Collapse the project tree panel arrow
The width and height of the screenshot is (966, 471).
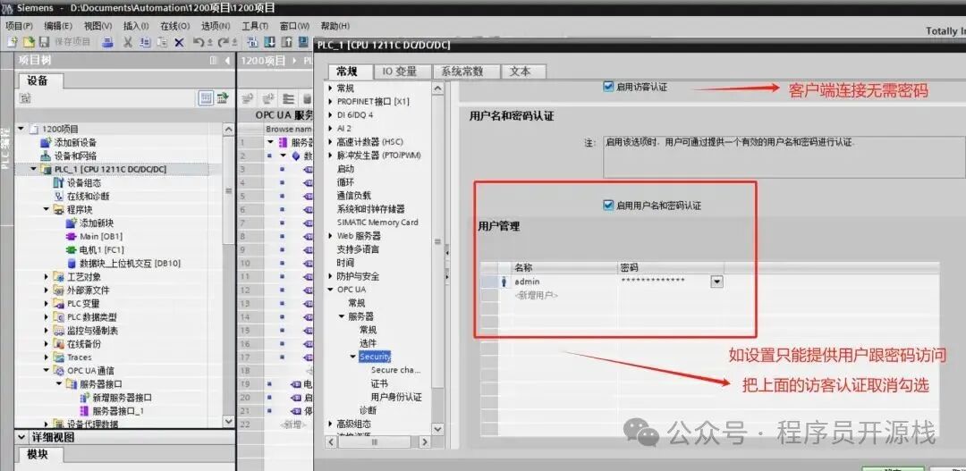[x=225, y=61]
